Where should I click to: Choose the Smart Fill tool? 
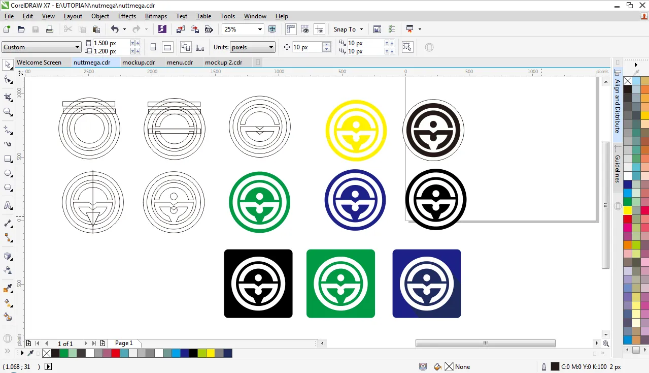[8, 317]
